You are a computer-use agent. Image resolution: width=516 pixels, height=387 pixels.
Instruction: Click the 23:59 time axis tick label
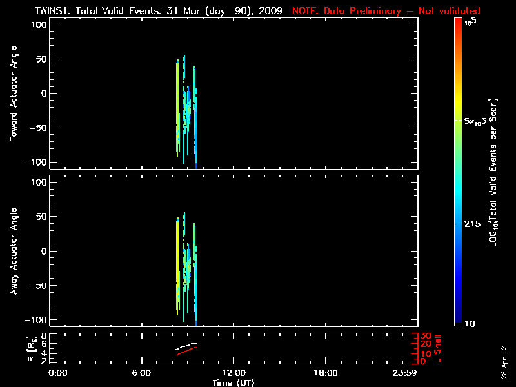[406, 373]
